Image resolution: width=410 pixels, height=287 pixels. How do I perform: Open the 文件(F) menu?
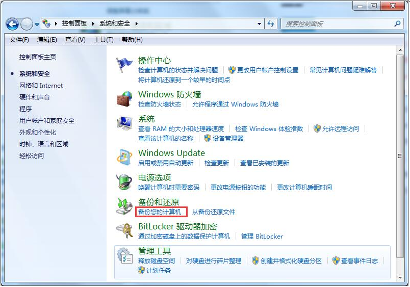[x=19, y=40]
